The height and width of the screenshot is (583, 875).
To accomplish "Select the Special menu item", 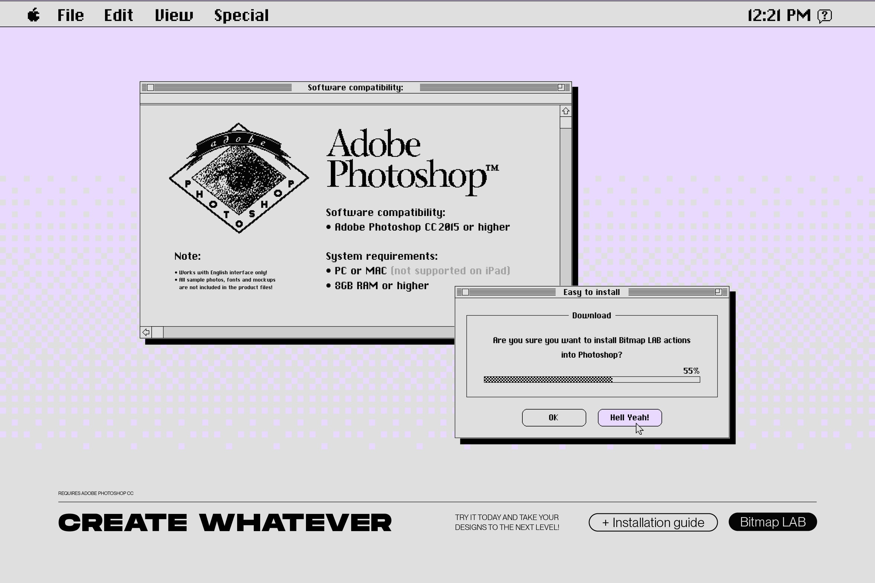I will [241, 14].
